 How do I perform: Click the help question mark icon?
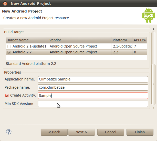[x=9, y=132]
